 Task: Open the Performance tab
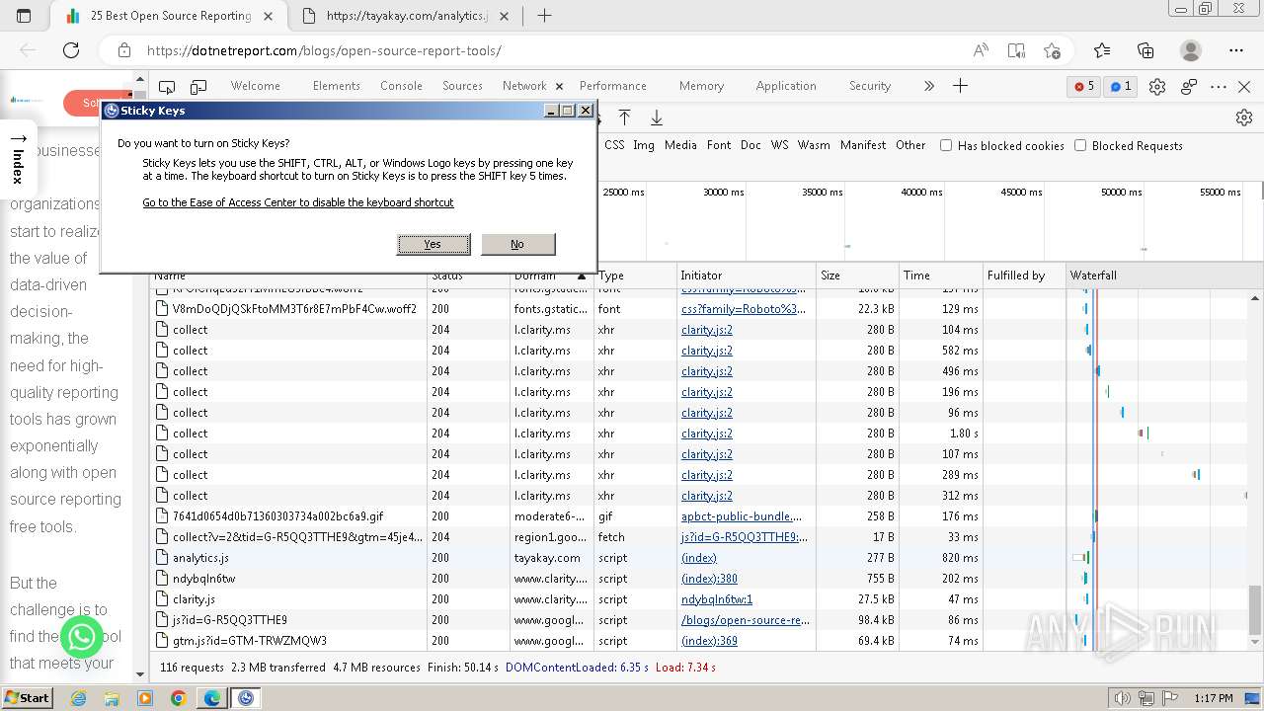(x=613, y=86)
